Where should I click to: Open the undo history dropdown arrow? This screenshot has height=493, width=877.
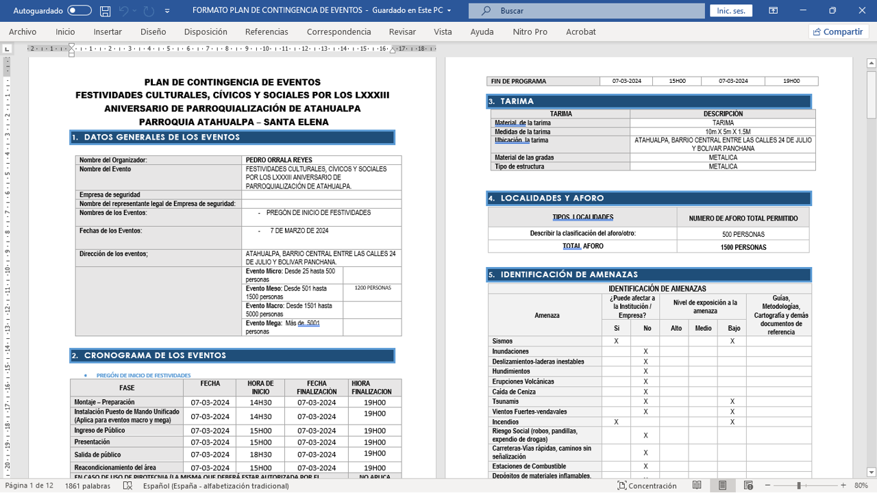coord(134,11)
